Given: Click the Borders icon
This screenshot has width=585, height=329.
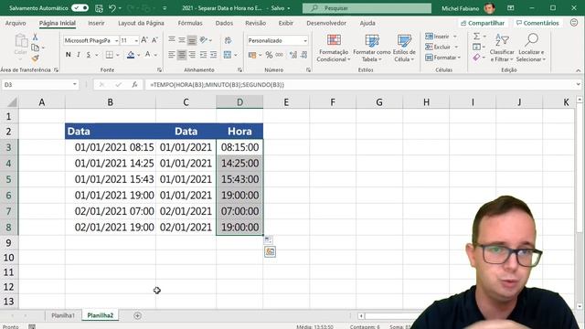Looking at the screenshot, I should pos(110,55).
